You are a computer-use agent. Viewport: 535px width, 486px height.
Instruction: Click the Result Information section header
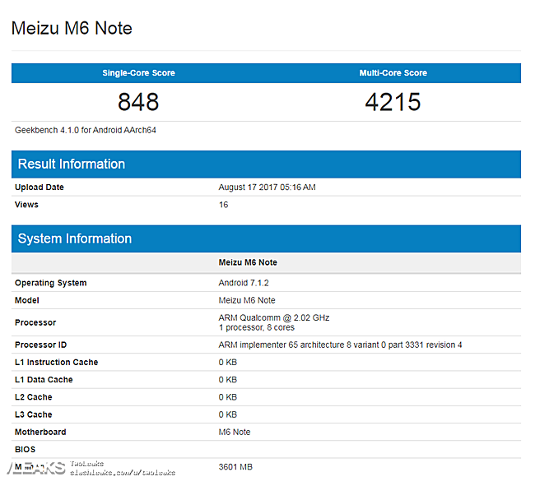tap(72, 164)
